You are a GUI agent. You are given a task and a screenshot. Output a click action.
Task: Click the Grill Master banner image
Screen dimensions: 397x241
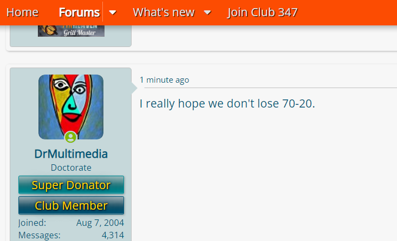pyautogui.click(x=71, y=31)
